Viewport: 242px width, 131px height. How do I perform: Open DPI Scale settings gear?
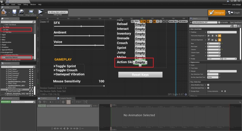(x=185, y=94)
